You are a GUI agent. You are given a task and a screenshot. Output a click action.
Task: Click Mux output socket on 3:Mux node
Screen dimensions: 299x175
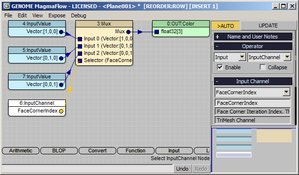pos(129,32)
